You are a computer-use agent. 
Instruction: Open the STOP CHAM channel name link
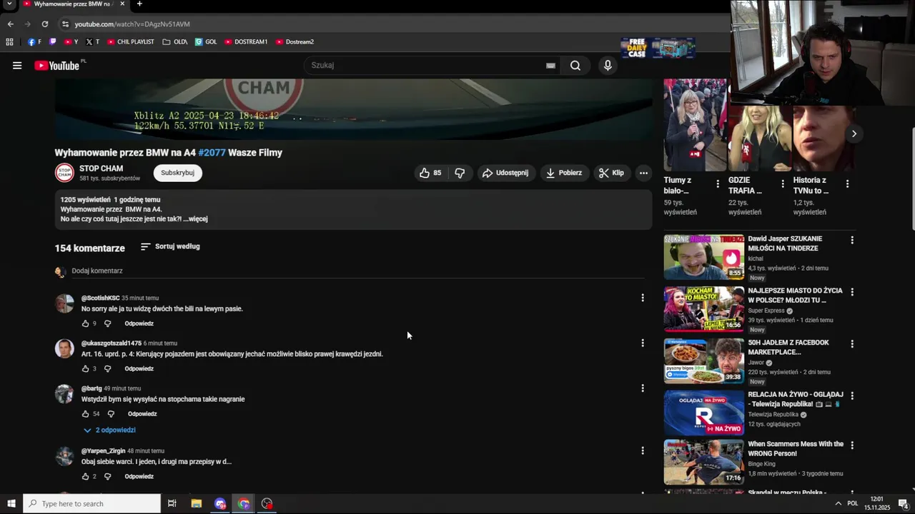tap(101, 168)
